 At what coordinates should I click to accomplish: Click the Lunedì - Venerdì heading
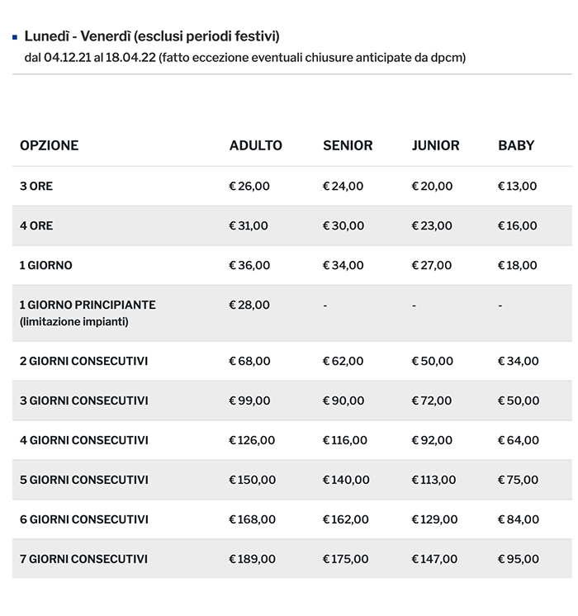pos(152,36)
